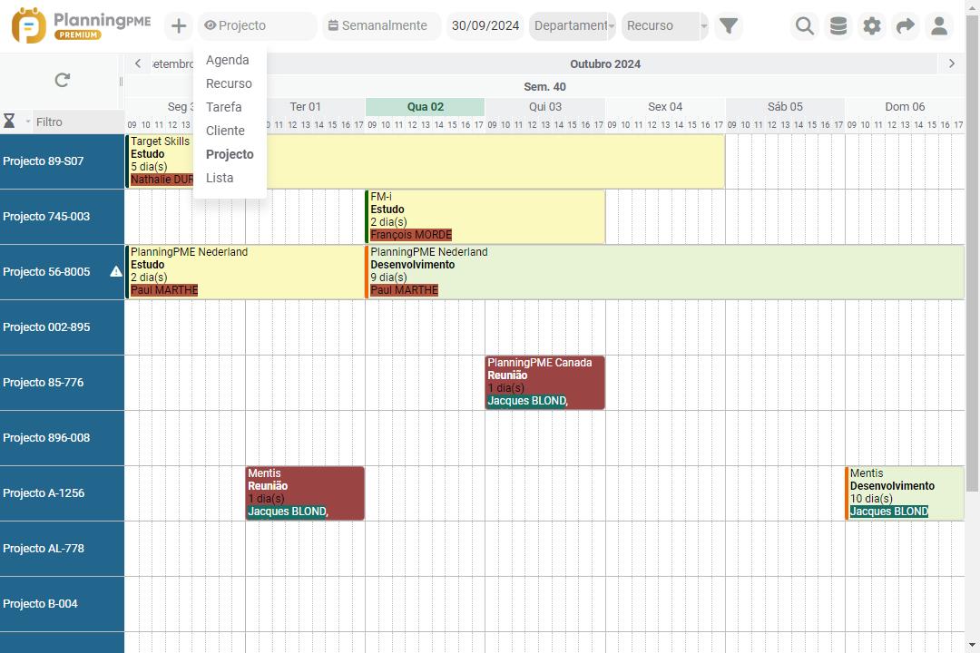The height and width of the screenshot is (653, 980).
Task: Click the sidebar resize handle
Action: (121, 82)
